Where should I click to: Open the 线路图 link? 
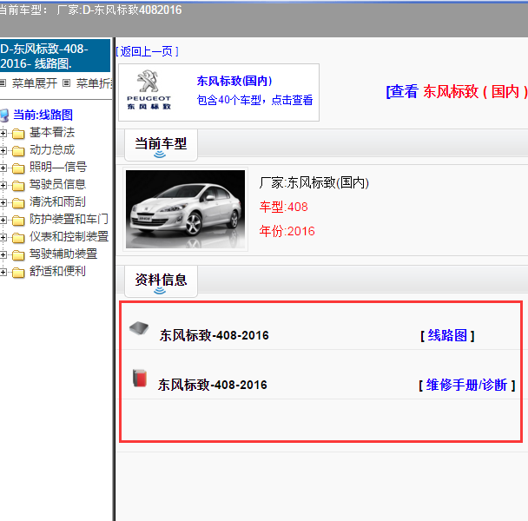pyautogui.click(x=447, y=335)
